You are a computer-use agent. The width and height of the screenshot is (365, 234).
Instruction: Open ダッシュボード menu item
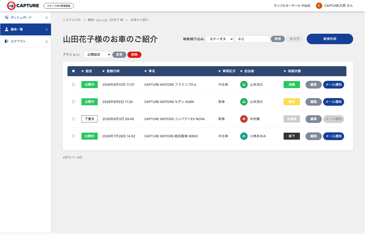[x=26, y=17]
